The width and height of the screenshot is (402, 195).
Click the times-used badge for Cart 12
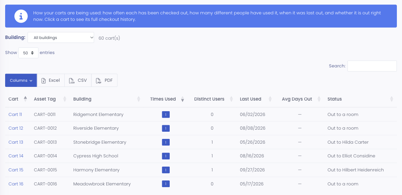166,128
